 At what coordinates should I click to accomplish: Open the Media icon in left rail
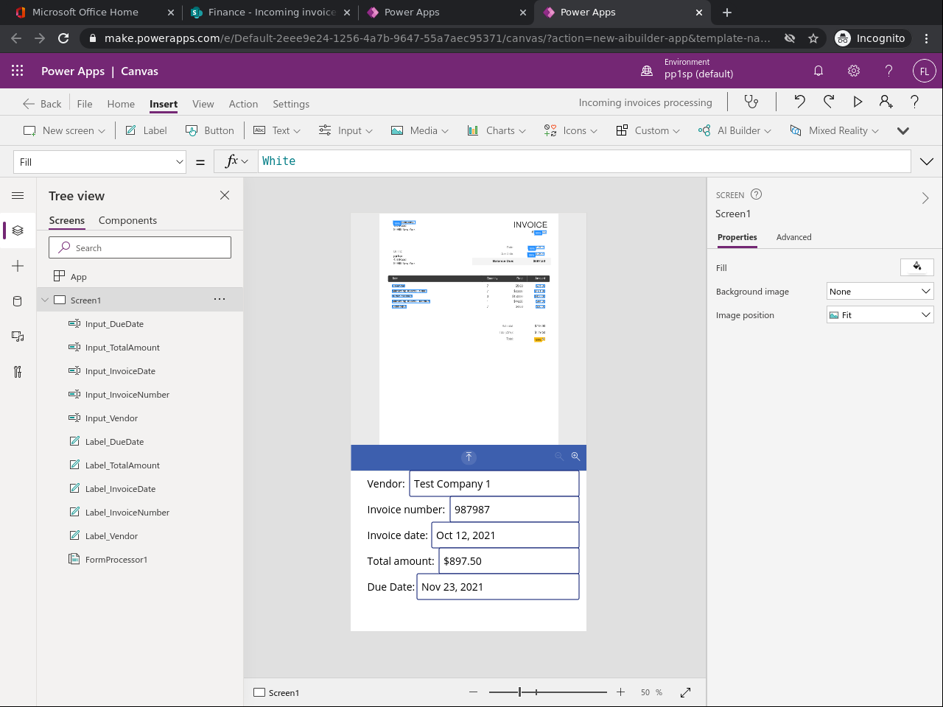click(18, 337)
